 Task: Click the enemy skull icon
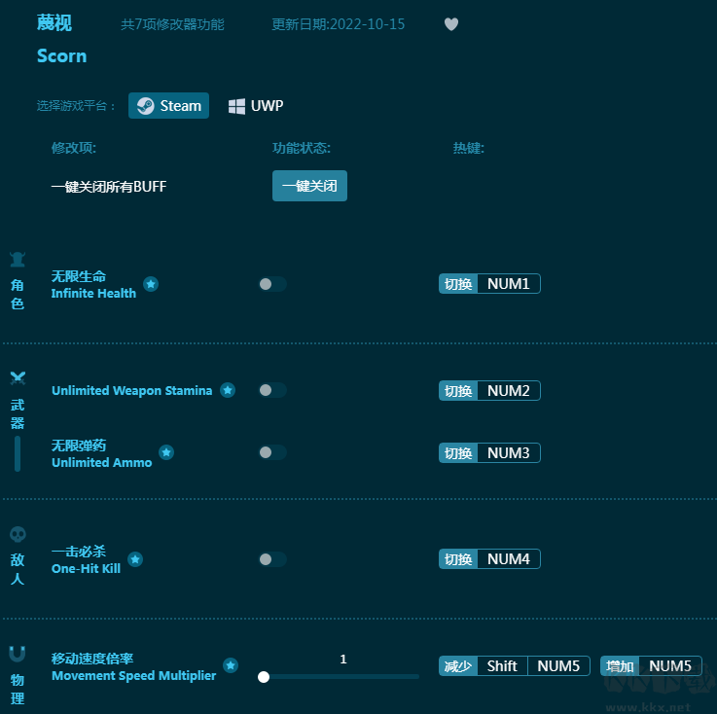coord(18,534)
